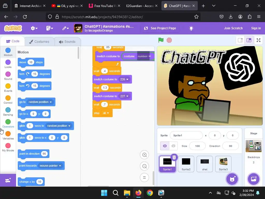
Task: Switch to small stage layout
Action: click(x=240, y=40)
